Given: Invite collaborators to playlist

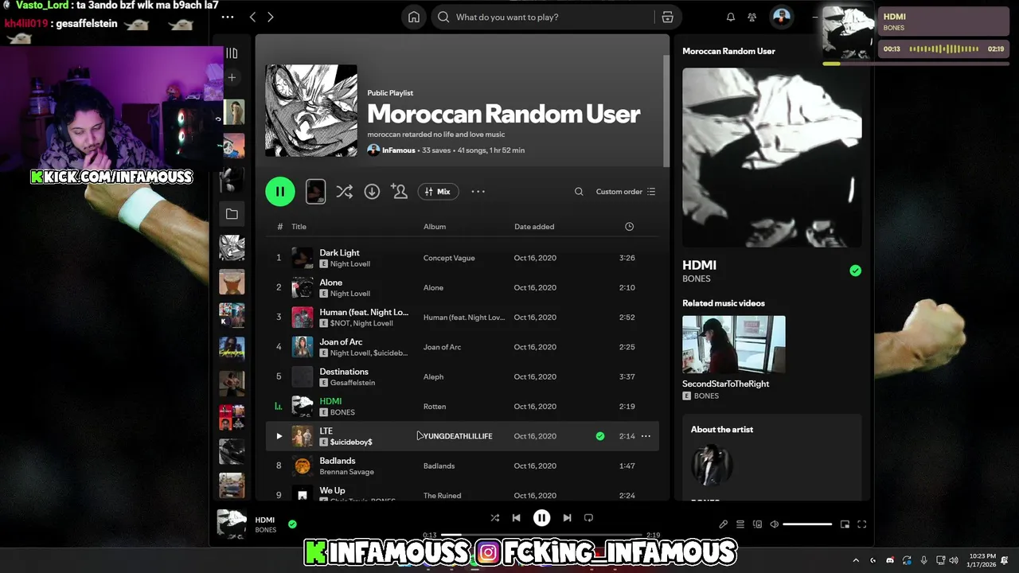Looking at the screenshot, I should pos(400,191).
